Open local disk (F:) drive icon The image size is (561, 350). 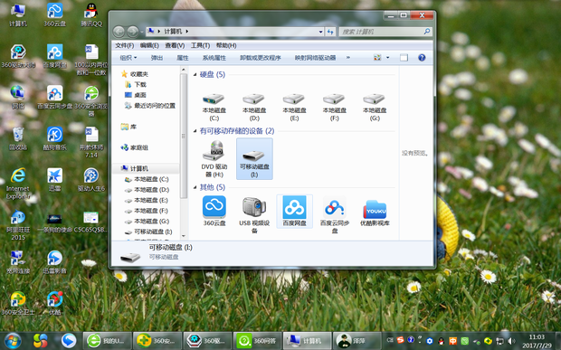[x=334, y=99]
